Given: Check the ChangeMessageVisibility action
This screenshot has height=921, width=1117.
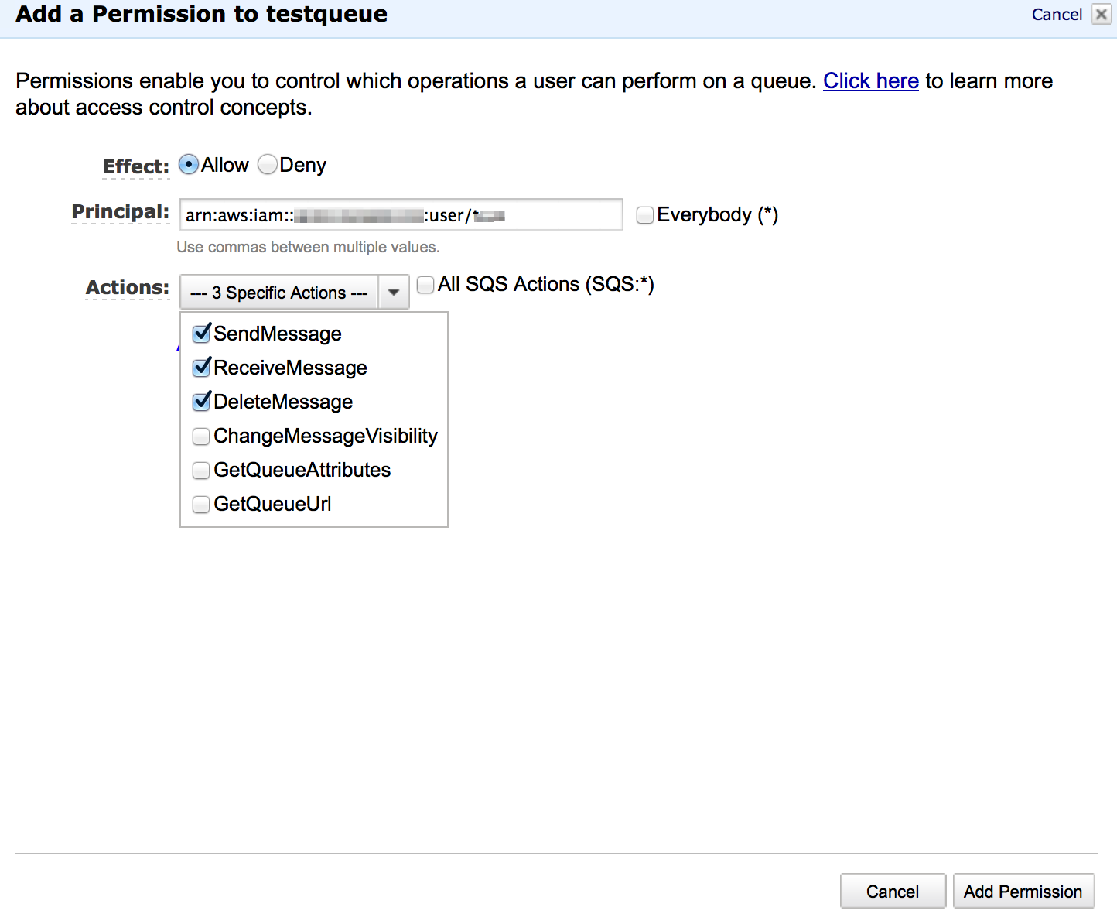Looking at the screenshot, I should (201, 437).
